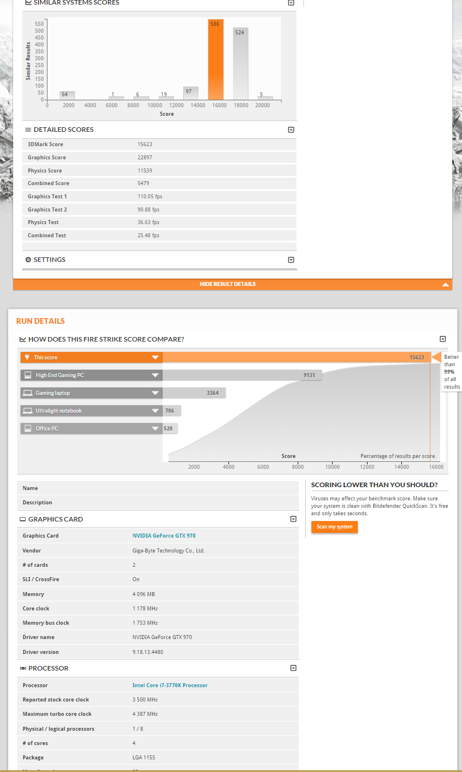
Task: Select the Graphics Score value 22897
Action: [x=145, y=158]
